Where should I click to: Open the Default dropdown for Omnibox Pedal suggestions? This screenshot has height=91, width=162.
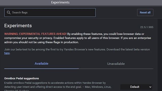136,87
